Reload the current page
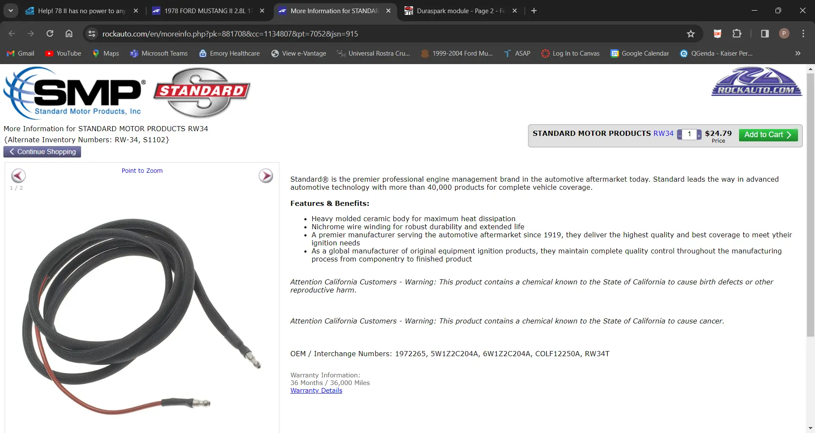The width and height of the screenshot is (815, 433). [50, 34]
